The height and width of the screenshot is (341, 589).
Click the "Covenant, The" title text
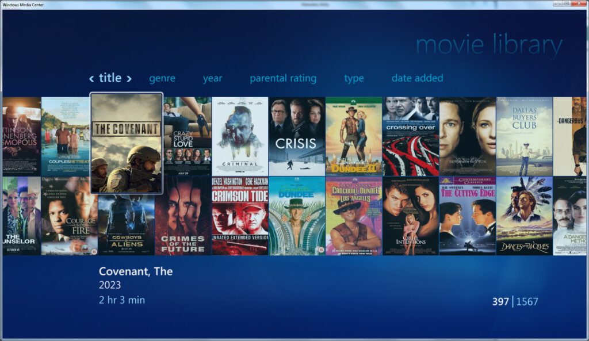coord(136,271)
